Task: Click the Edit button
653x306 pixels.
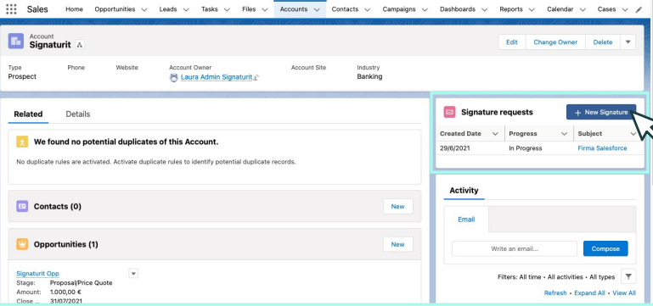Action: pos(512,42)
